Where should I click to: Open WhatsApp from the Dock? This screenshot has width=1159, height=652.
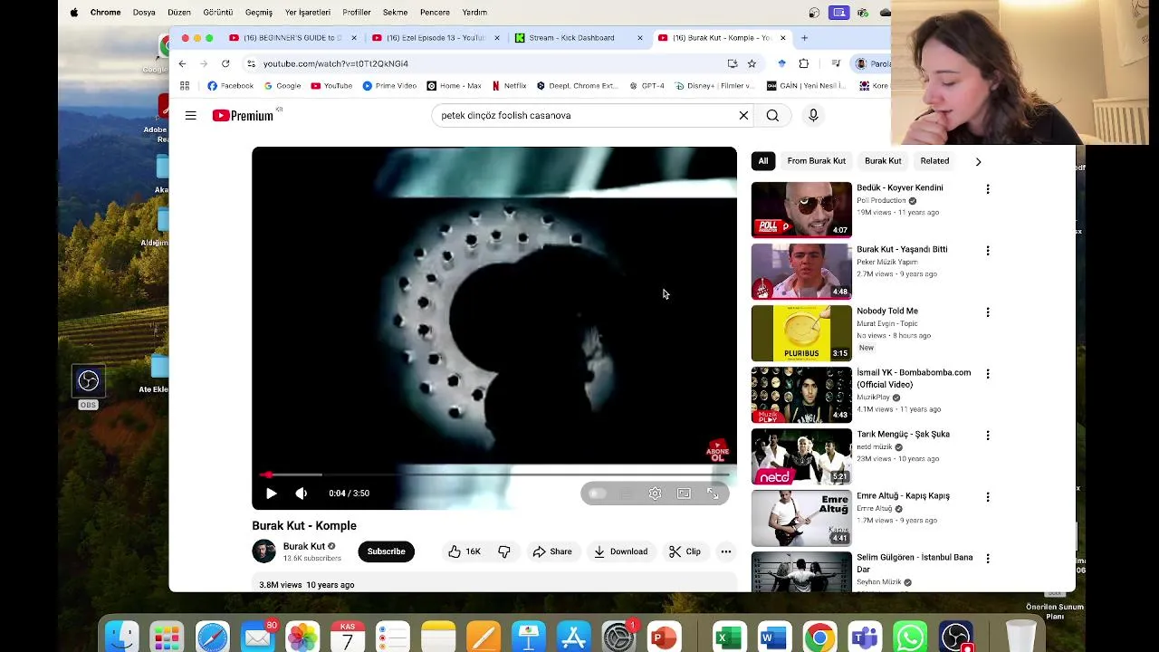tap(910, 637)
